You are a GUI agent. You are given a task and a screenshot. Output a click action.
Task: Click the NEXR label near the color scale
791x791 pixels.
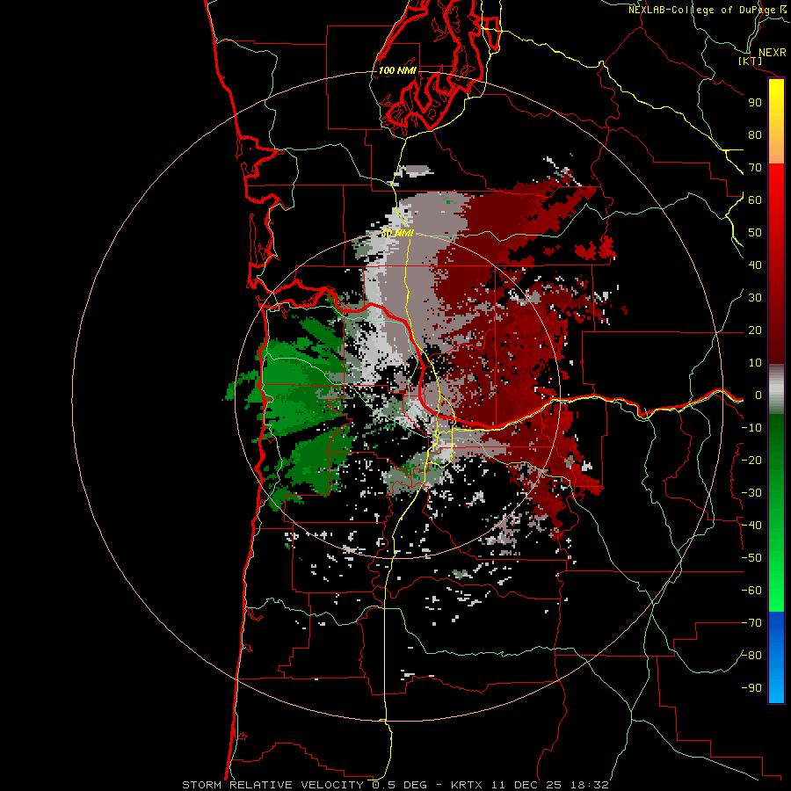(773, 53)
